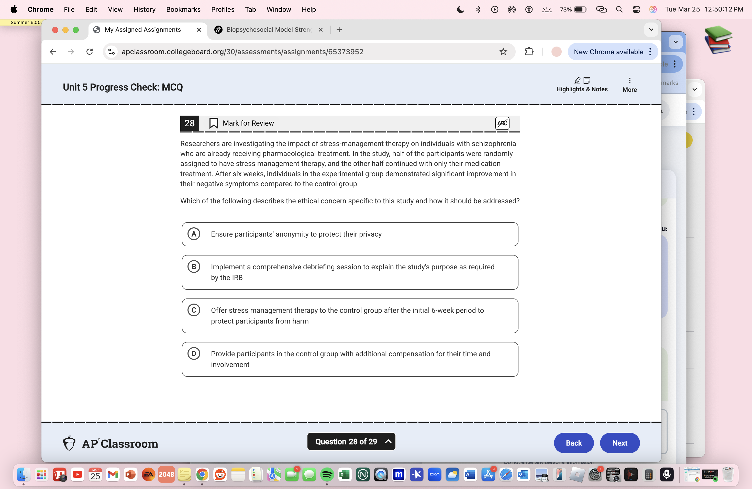Switch to the Biopsychosocial Model tab
This screenshot has height=489, width=752.
click(268, 29)
